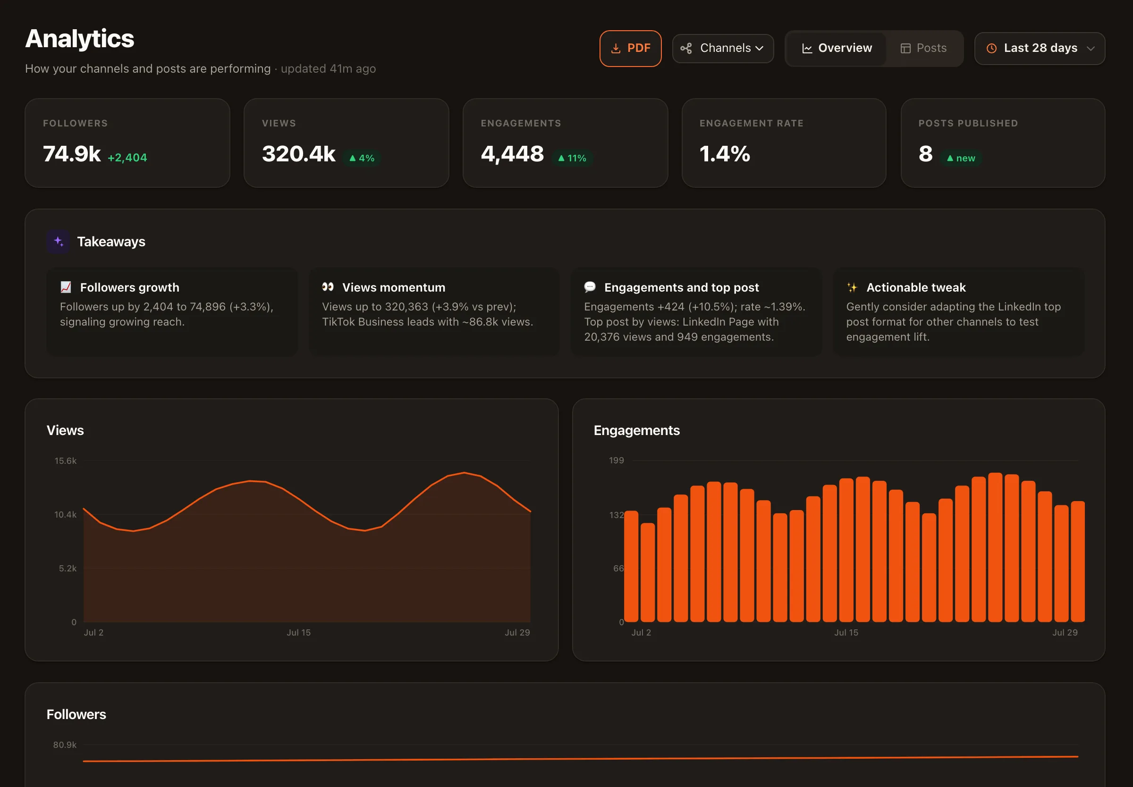Select the Engagement Rate 1.4% card
Viewport: 1133px width, 787px height.
(784, 143)
